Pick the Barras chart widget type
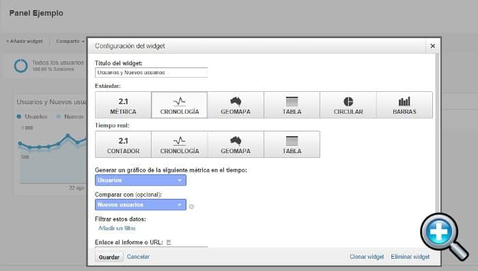The image size is (478, 271). coord(404,105)
